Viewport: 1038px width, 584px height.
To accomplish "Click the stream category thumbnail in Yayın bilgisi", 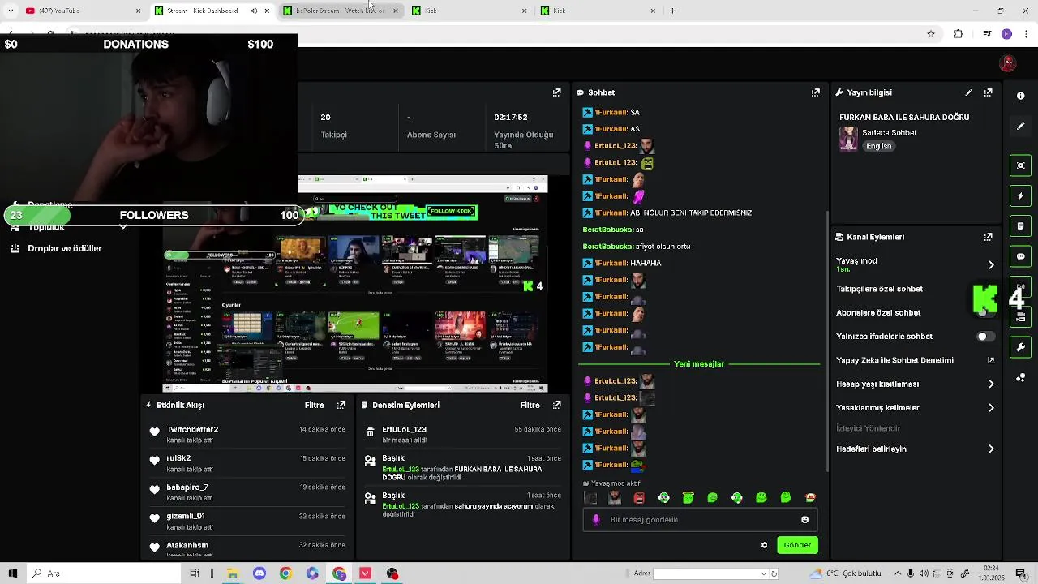I will (848, 139).
